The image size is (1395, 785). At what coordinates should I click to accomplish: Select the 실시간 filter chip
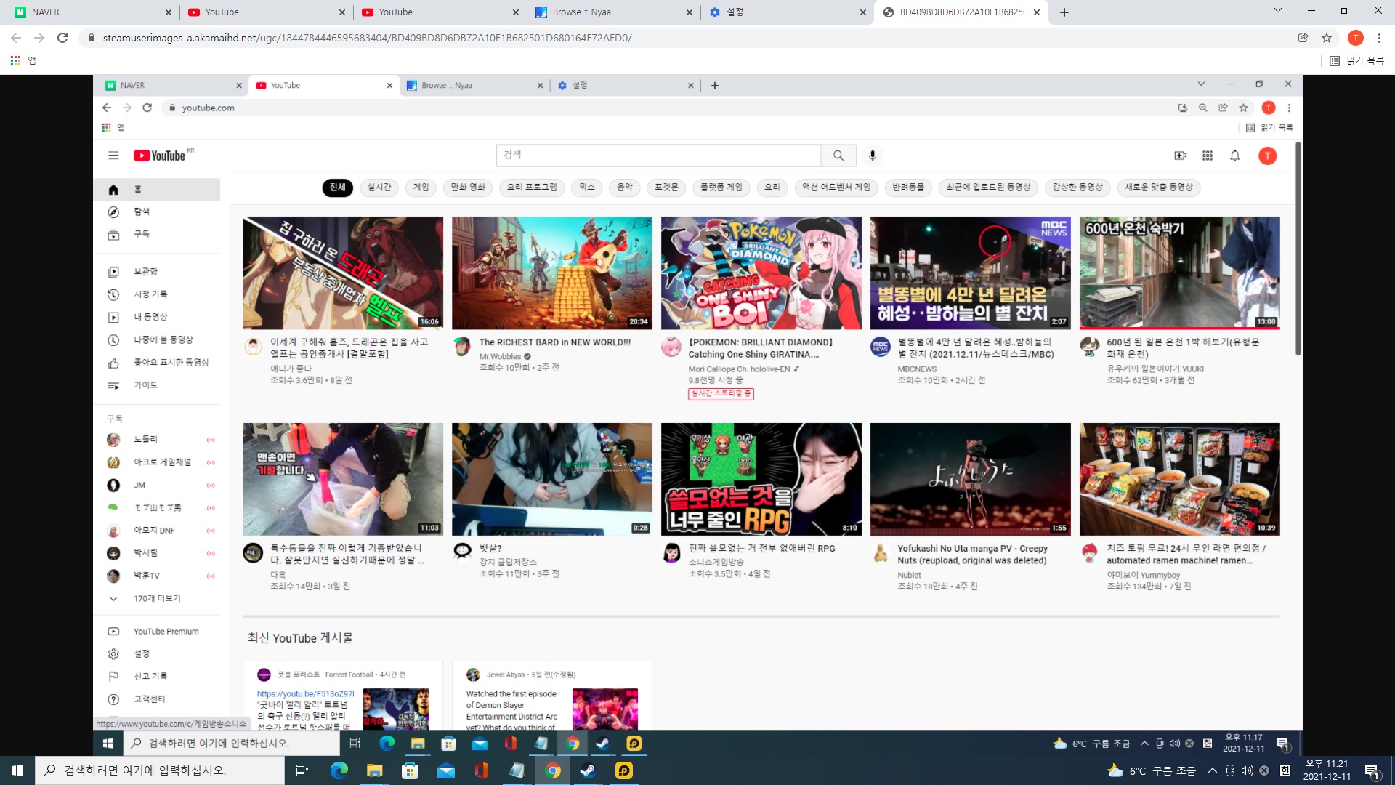(379, 188)
